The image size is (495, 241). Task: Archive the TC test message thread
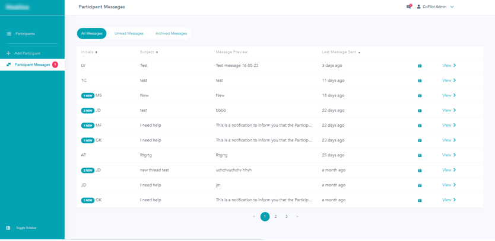point(420,81)
